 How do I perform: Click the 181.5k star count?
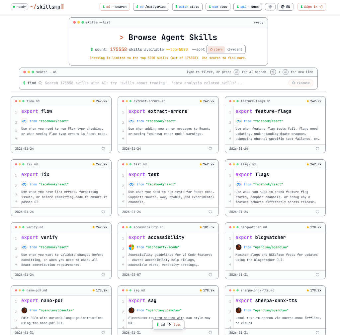207,227
